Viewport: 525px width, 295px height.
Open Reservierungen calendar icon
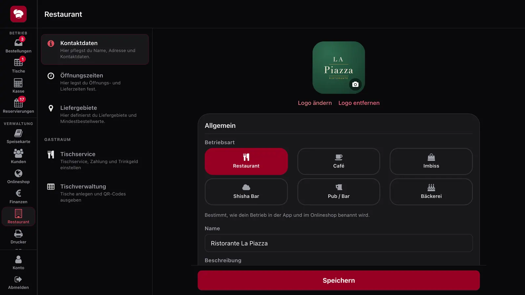(x=18, y=103)
